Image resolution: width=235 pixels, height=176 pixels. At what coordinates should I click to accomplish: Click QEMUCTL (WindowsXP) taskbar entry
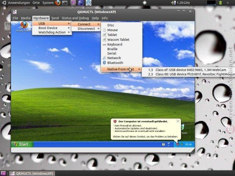coord(32,173)
